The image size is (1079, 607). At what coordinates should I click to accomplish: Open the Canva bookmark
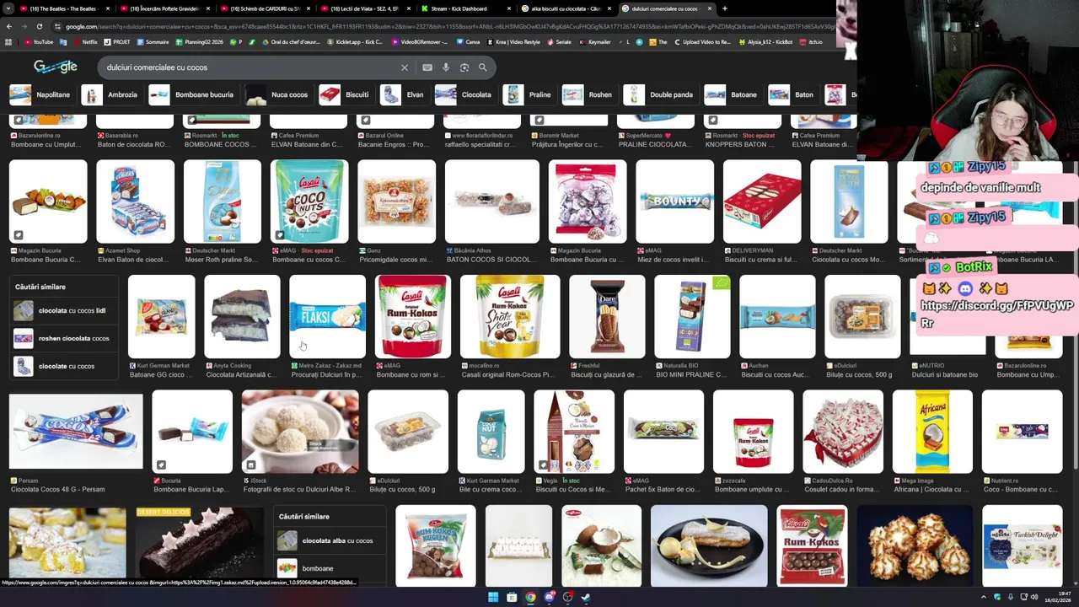tap(467, 41)
